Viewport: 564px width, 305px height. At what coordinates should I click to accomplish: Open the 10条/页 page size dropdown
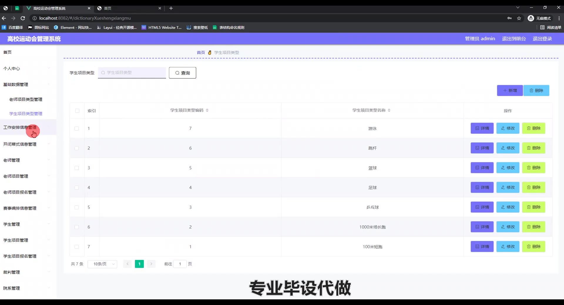[x=102, y=264]
